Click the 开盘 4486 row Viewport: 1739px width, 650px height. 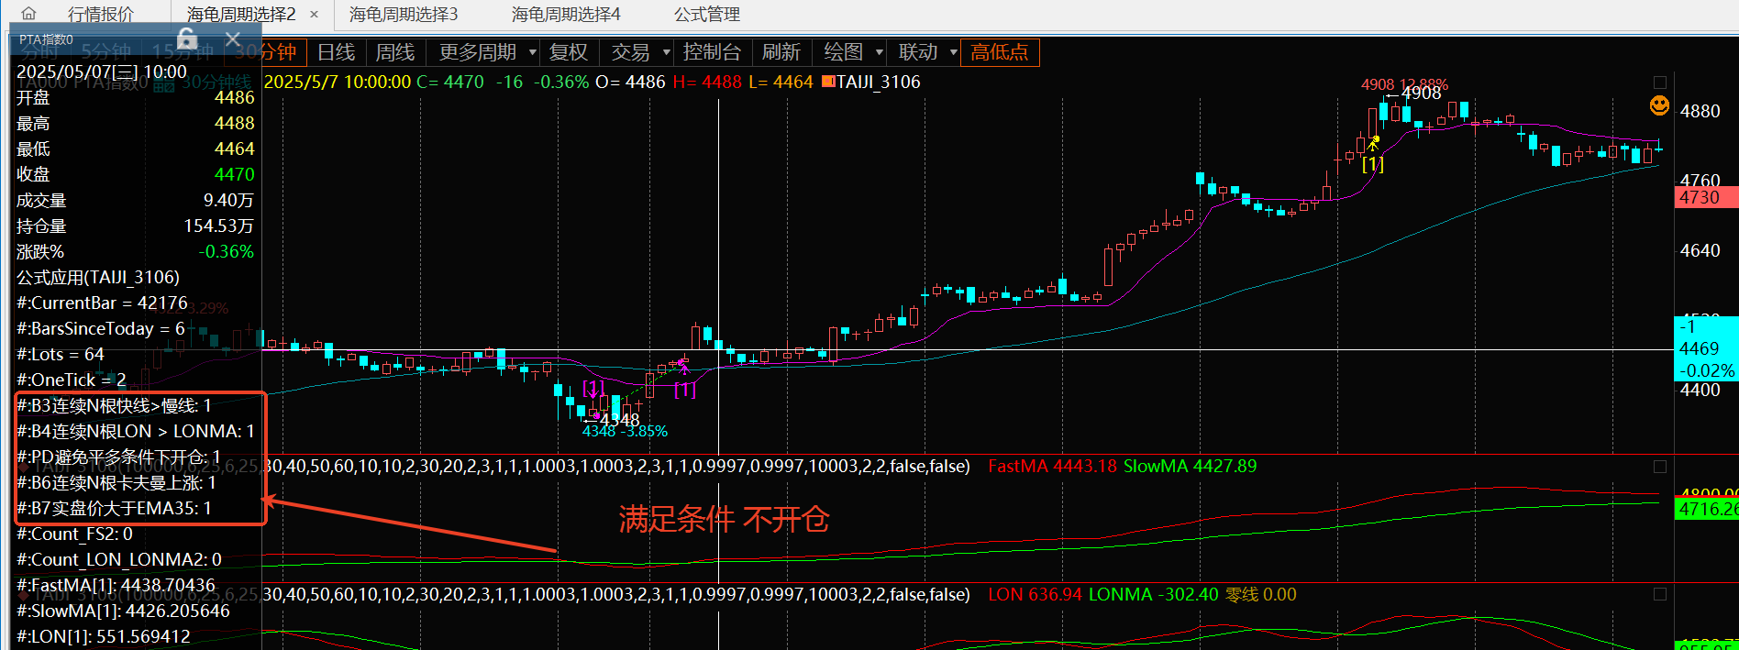point(136,97)
